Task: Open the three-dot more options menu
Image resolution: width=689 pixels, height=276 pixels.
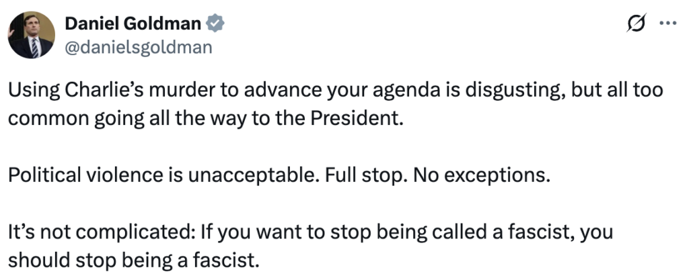Action: (x=667, y=24)
